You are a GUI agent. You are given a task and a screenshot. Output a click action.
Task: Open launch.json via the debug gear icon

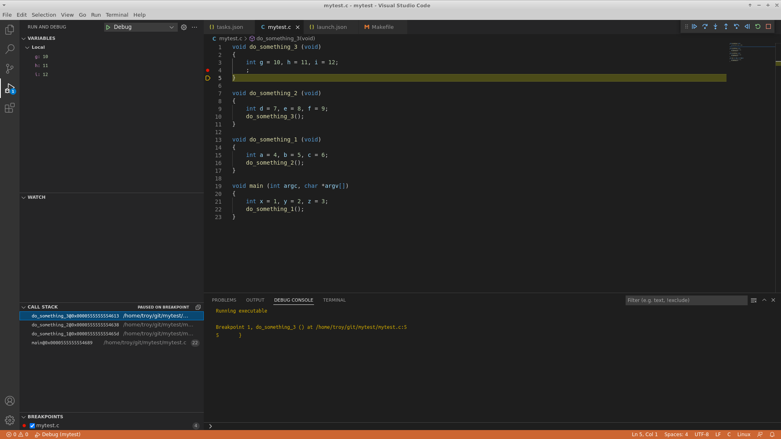pyautogui.click(x=184, y=27)
